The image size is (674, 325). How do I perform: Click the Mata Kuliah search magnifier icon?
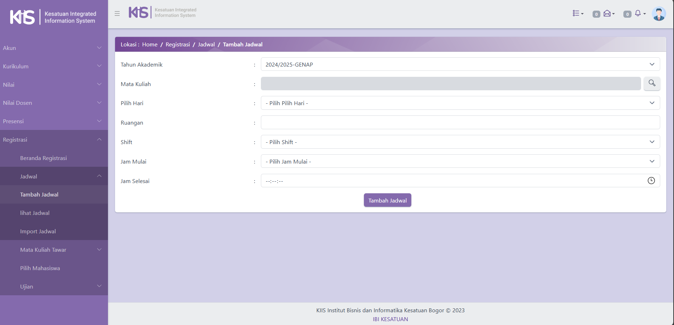tap(652, 83)
